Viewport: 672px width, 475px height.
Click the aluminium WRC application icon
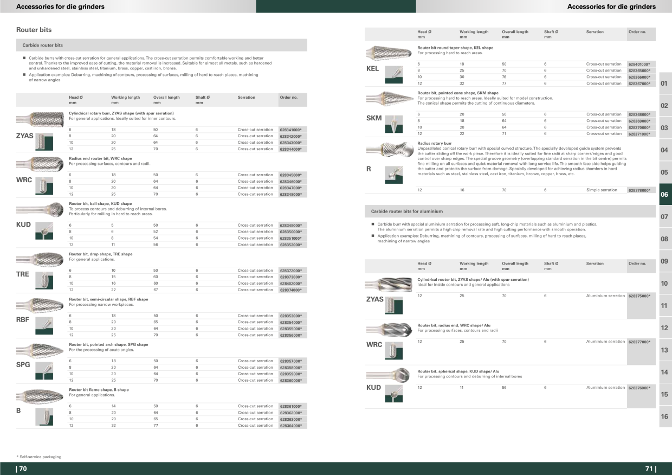click(x=393, y=350)
